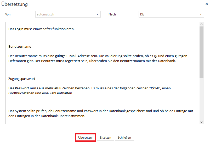Click the Ersetzen button
The height and width of the screenshot is (142, 210).
pos(105,138)
